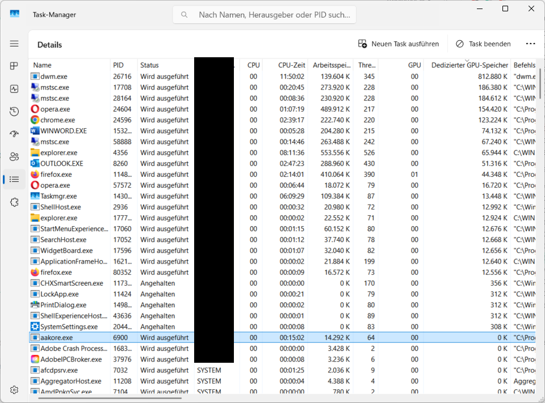The image size is (545, 403).
Task: Sort by the Name column header
Action: point(70,65)
